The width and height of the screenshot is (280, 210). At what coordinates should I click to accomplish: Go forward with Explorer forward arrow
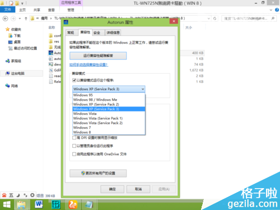(13, 18)
